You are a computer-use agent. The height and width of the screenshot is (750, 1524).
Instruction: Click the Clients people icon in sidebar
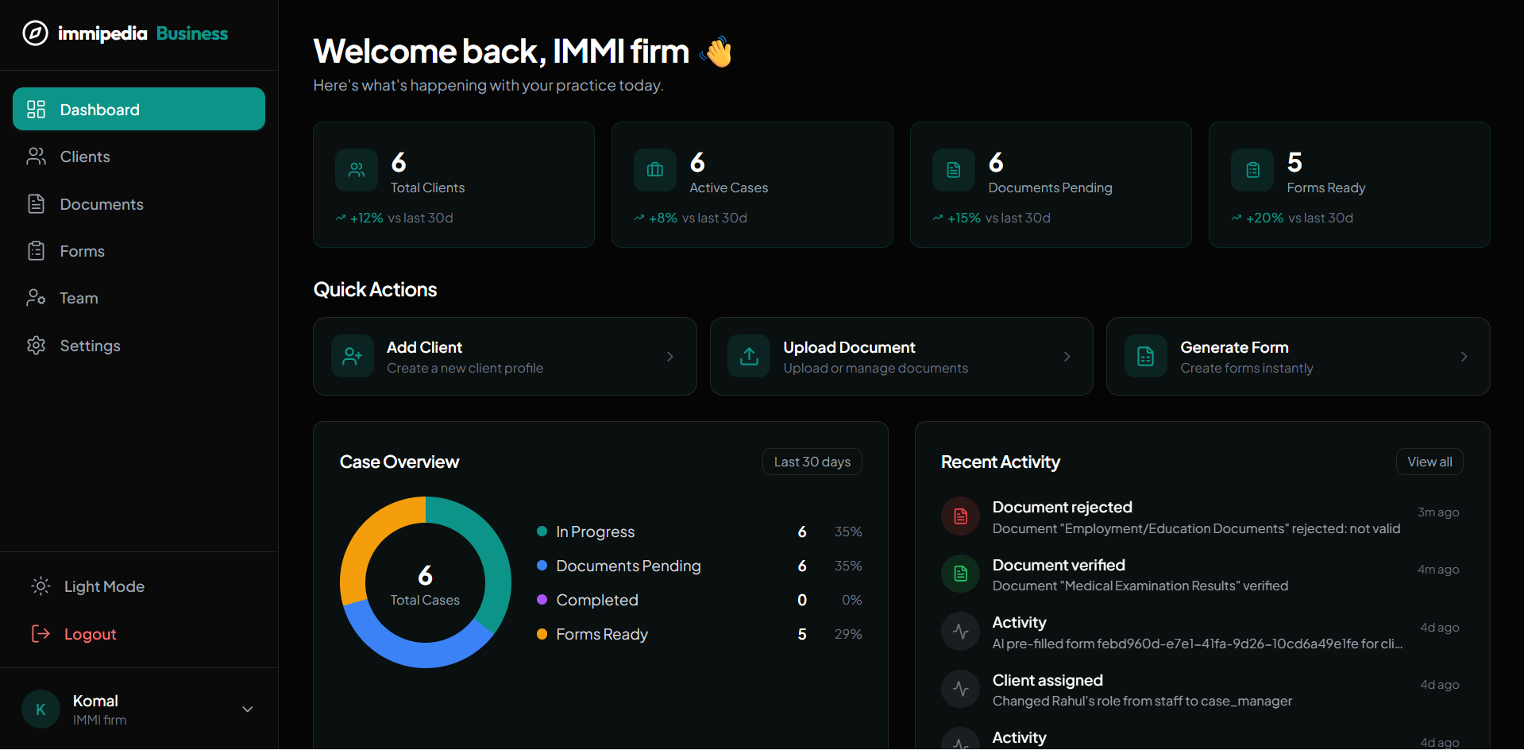pyautogui.click(x=36, y=157)
